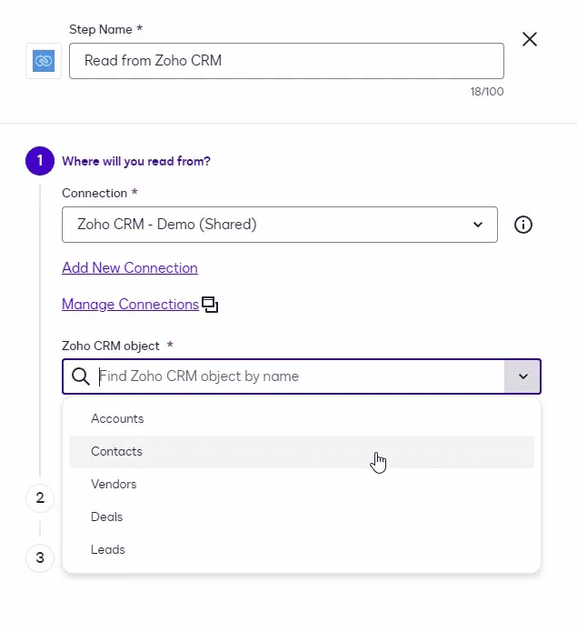Choose Leads from the dropdown options
This screenshot has height=632, width=577.
pyautogui.click(x=108, y=550)
